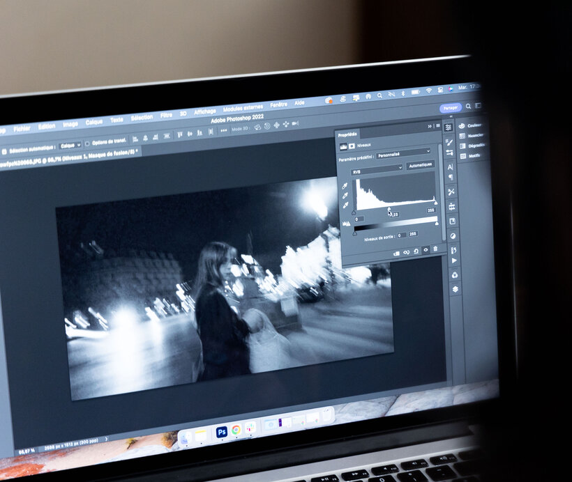Open Slack from the Dock
Image resolution: width=572 pixels, height=482 pixels.
[x=250, y=428]
